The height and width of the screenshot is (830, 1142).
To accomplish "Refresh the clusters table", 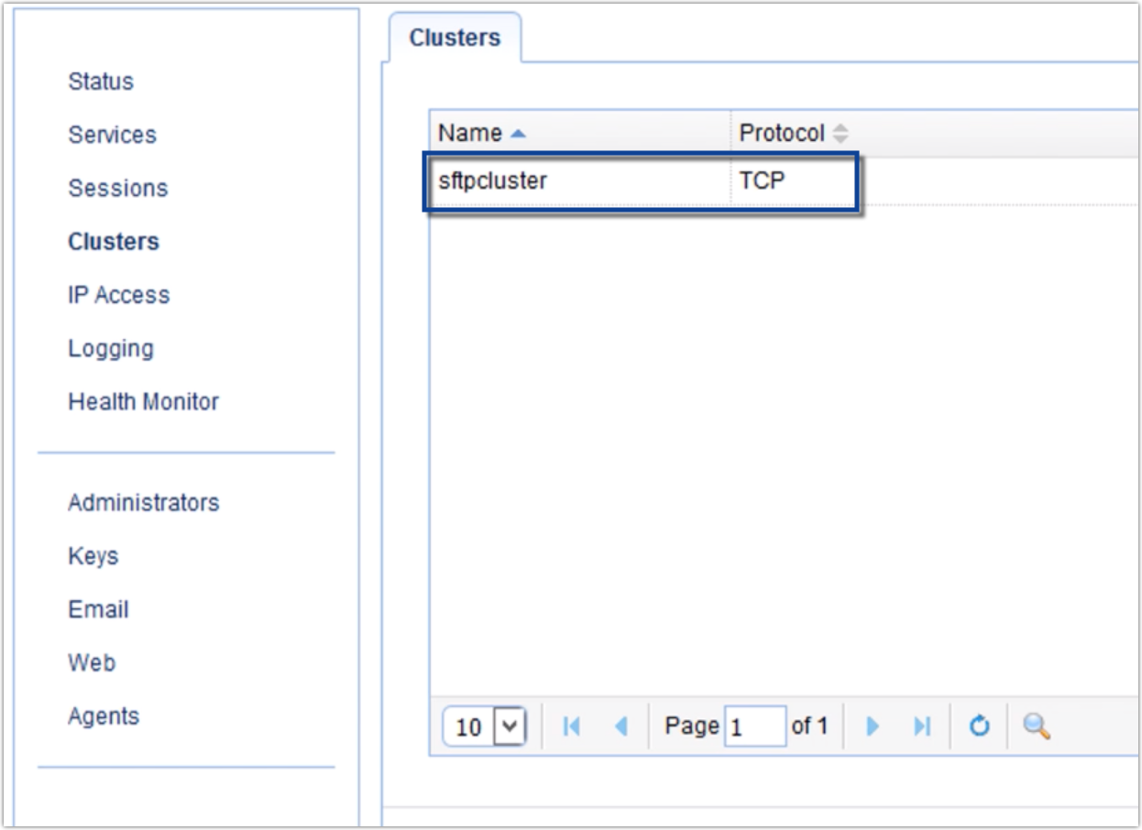I will 979,726.
